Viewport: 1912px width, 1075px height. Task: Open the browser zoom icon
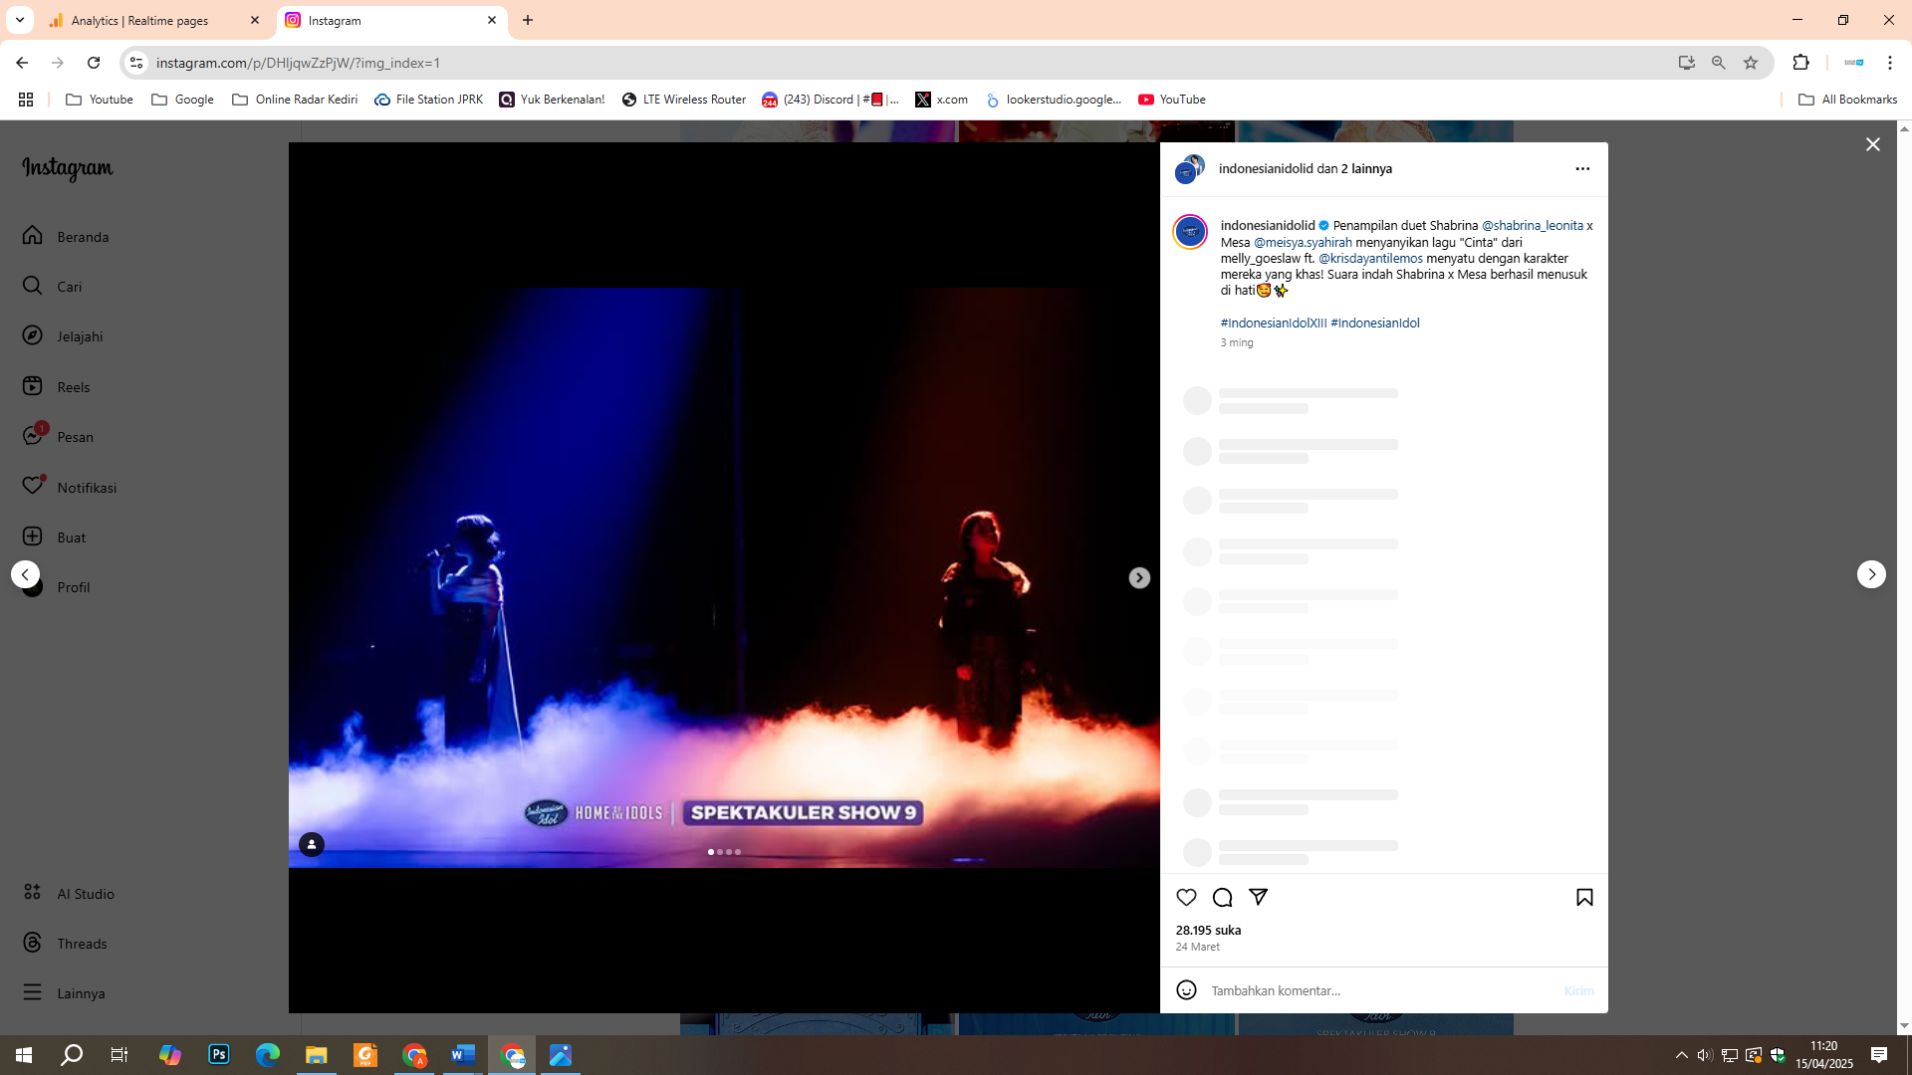(1719, 63)
